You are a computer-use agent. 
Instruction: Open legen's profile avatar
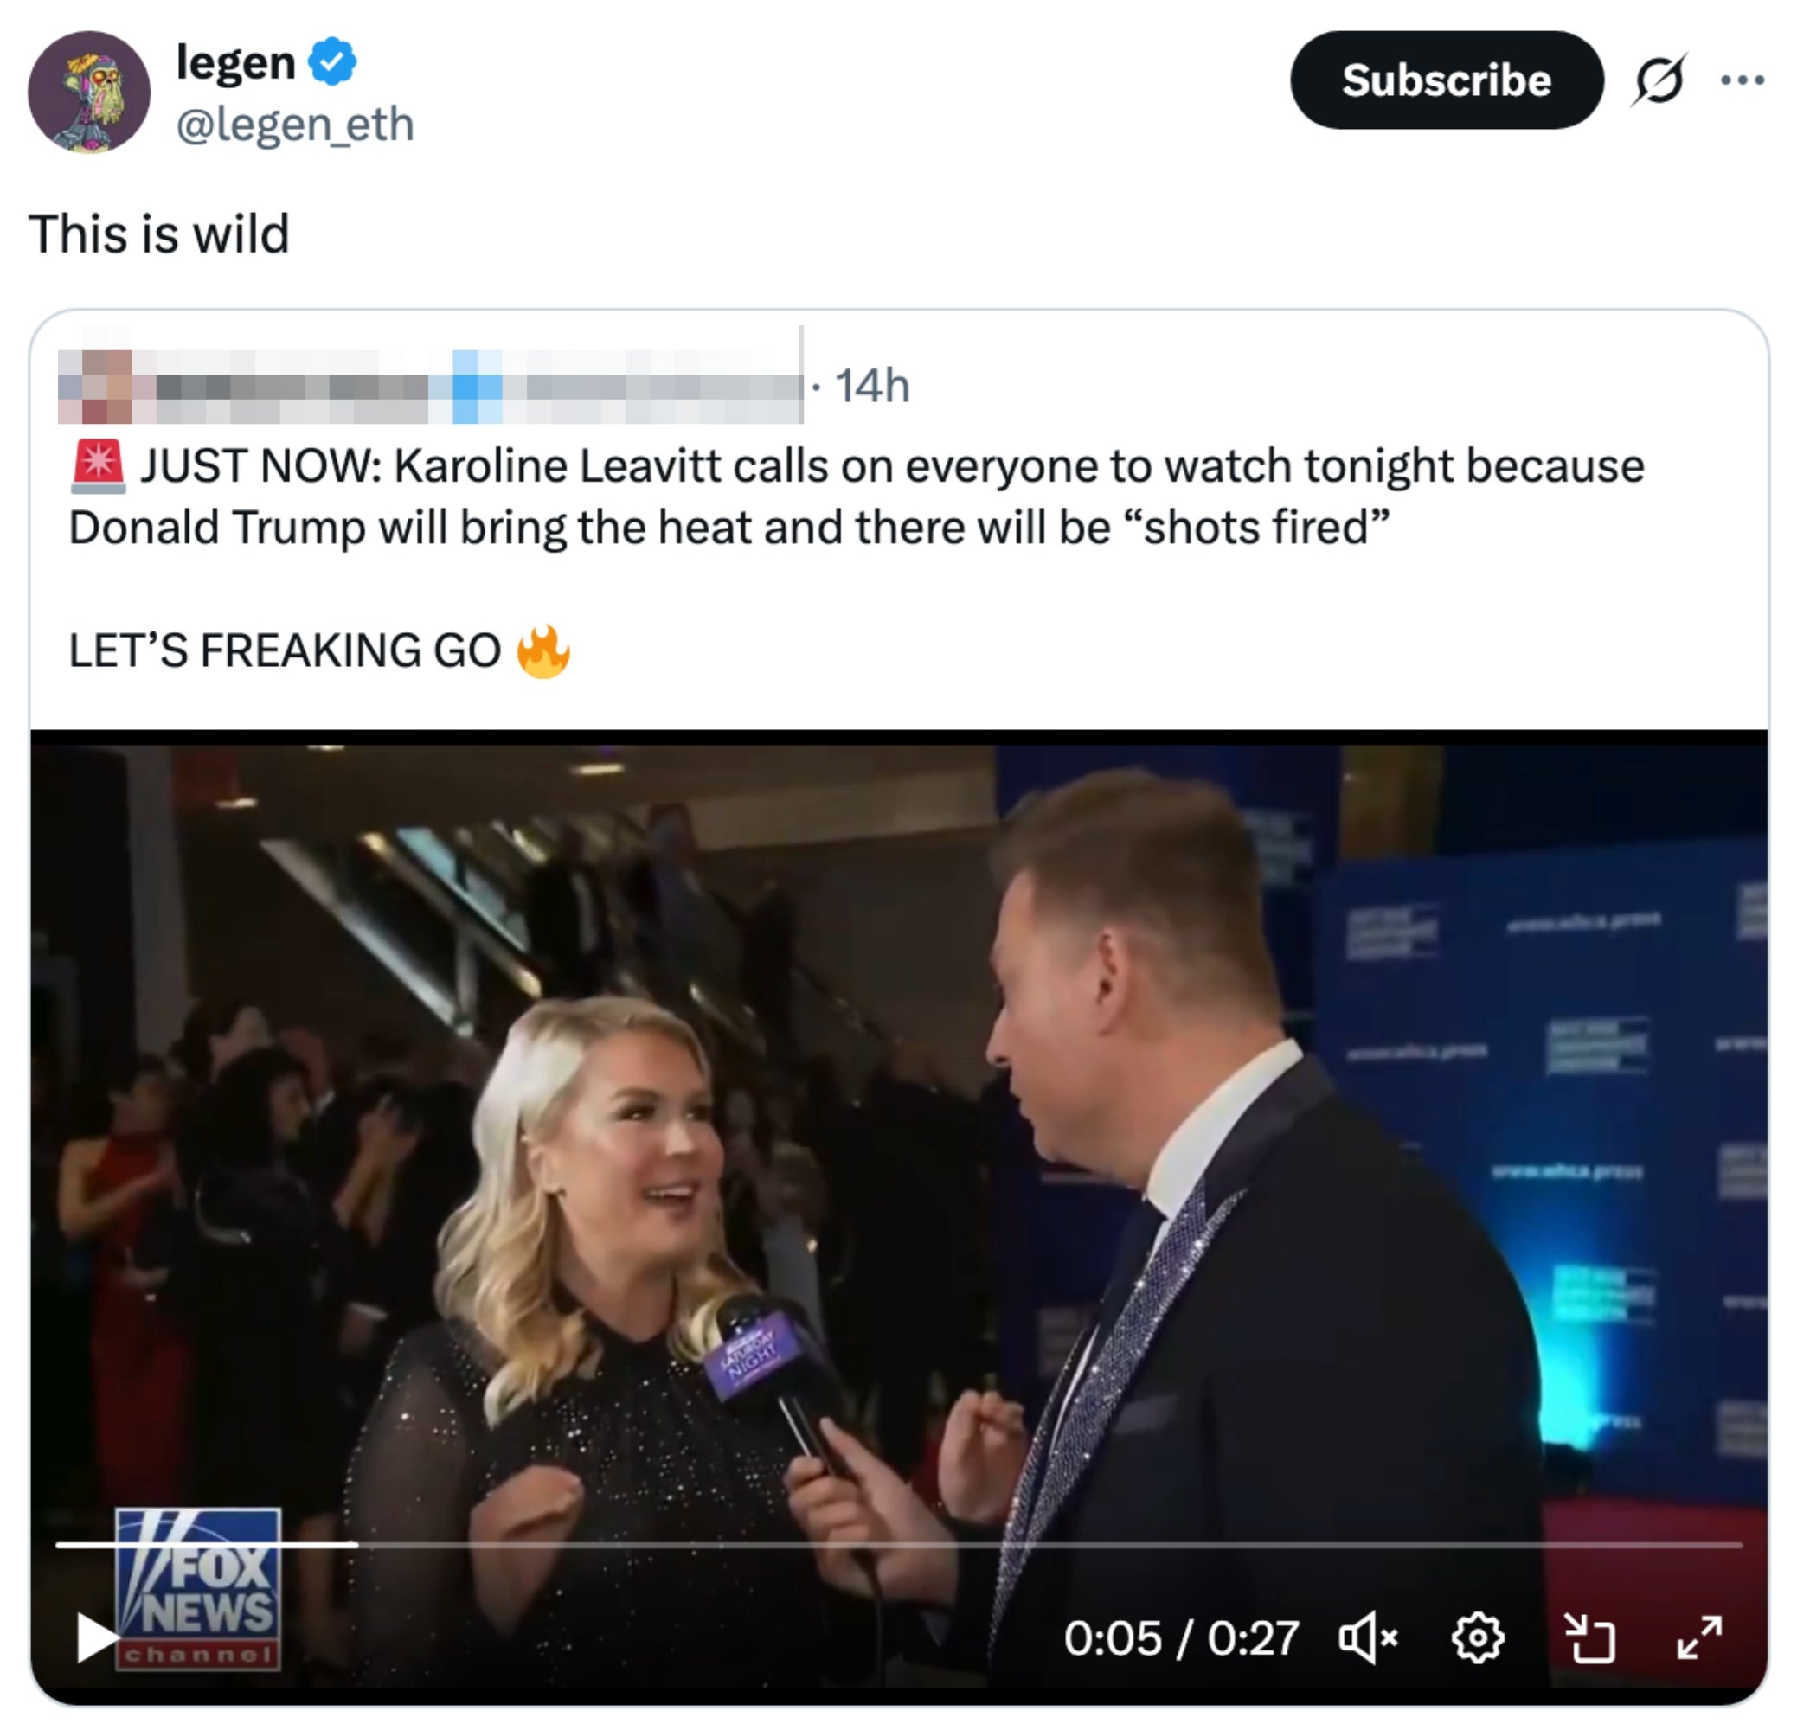89,92
